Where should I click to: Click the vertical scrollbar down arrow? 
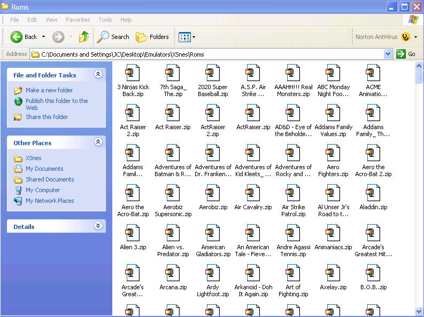click(x=419, y=311)
